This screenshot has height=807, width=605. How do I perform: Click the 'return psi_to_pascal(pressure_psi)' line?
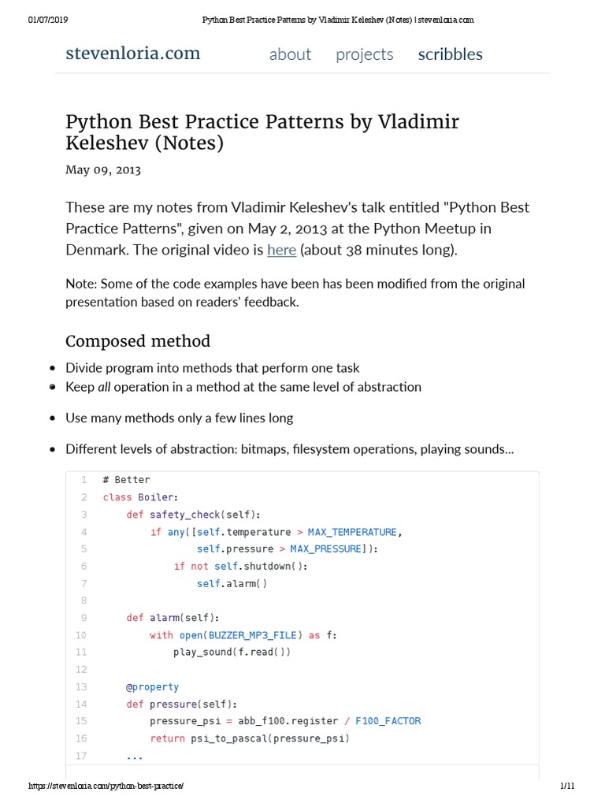coord(249,738)
